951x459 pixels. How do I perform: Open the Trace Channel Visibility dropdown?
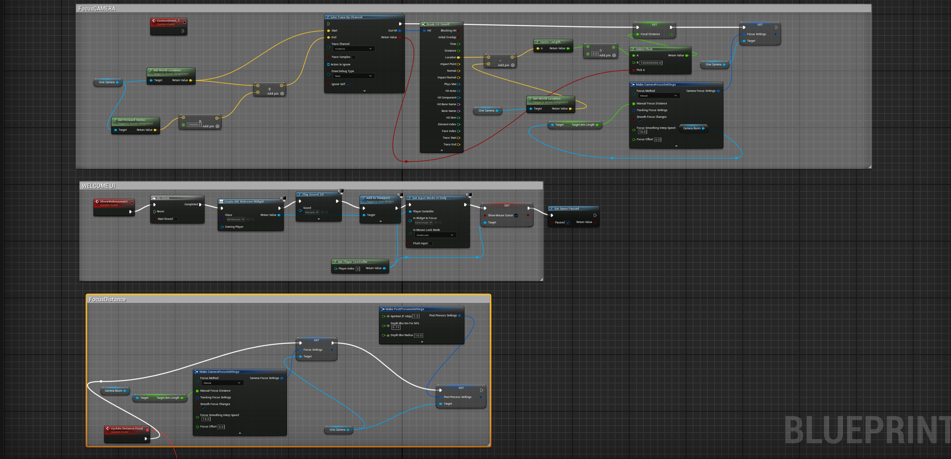click(x=354, y=49)
